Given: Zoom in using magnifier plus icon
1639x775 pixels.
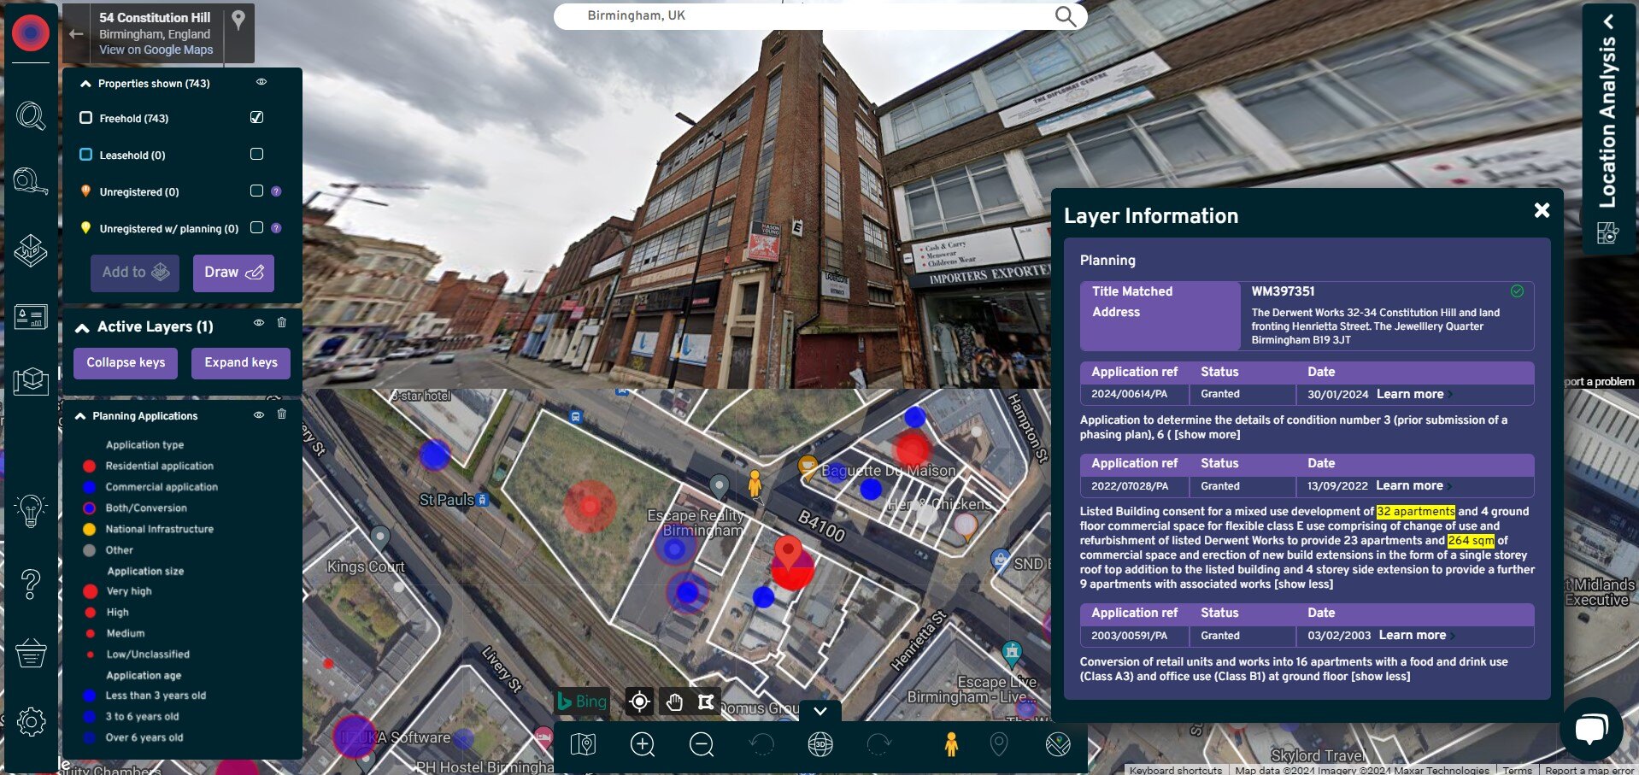Looking at the screenshot, I should (x=643, y=744).
